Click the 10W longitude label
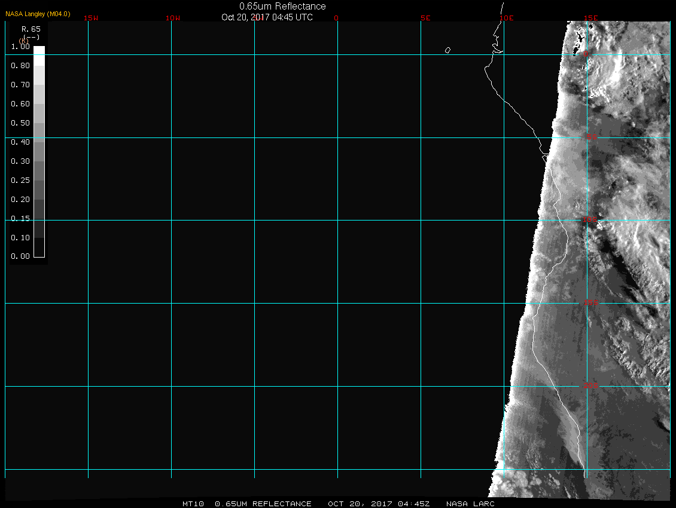Viewport: 676px width, 508px height. coord(173,18)
